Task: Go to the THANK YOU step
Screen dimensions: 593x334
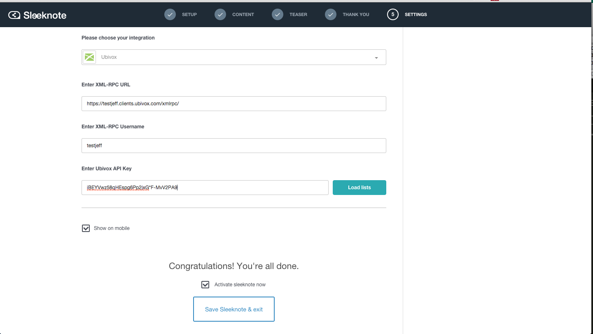Action: 356,14
